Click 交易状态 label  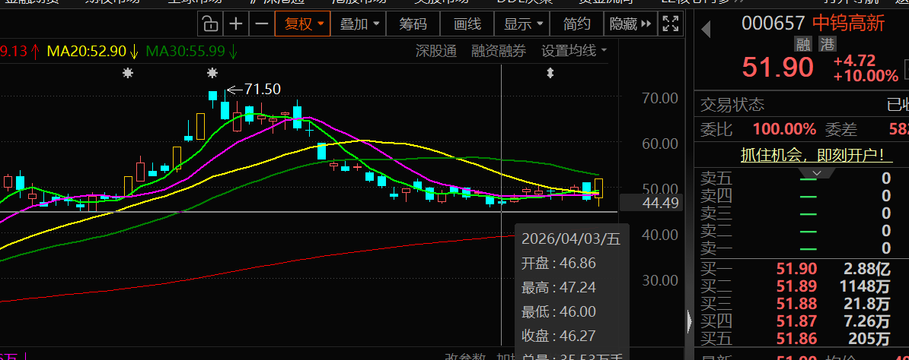coord(732,105)
